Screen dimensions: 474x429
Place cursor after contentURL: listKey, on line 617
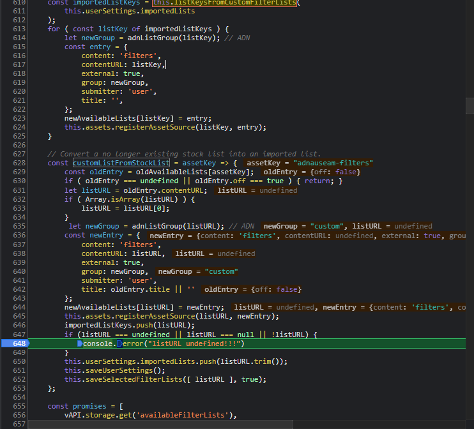click(165, 64)
